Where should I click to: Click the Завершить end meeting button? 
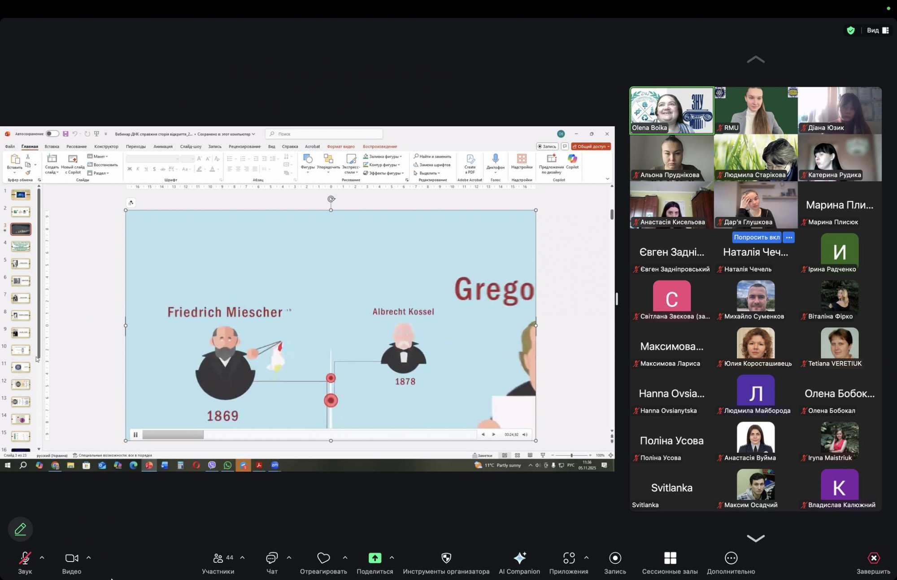873,558
